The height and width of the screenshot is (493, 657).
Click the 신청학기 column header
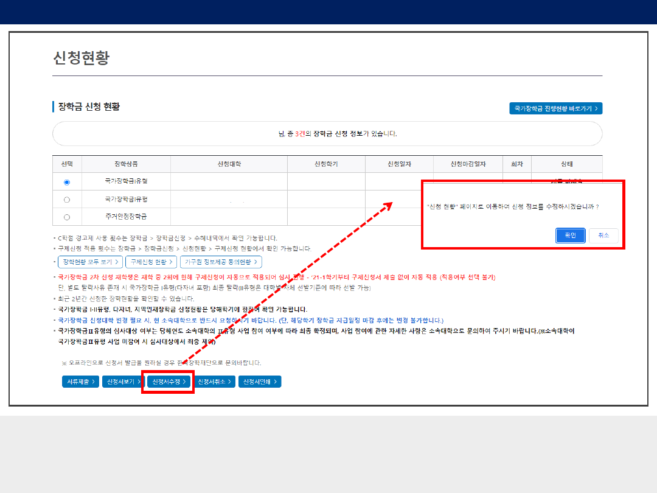click(326, 164)
